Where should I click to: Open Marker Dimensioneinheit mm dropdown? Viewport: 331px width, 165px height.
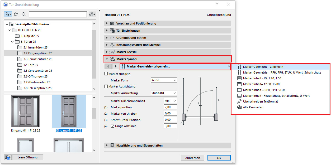[x=170, y=101]
